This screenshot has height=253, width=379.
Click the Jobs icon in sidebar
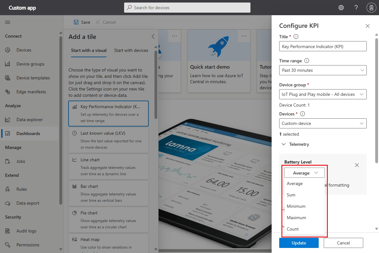(8, 161)
